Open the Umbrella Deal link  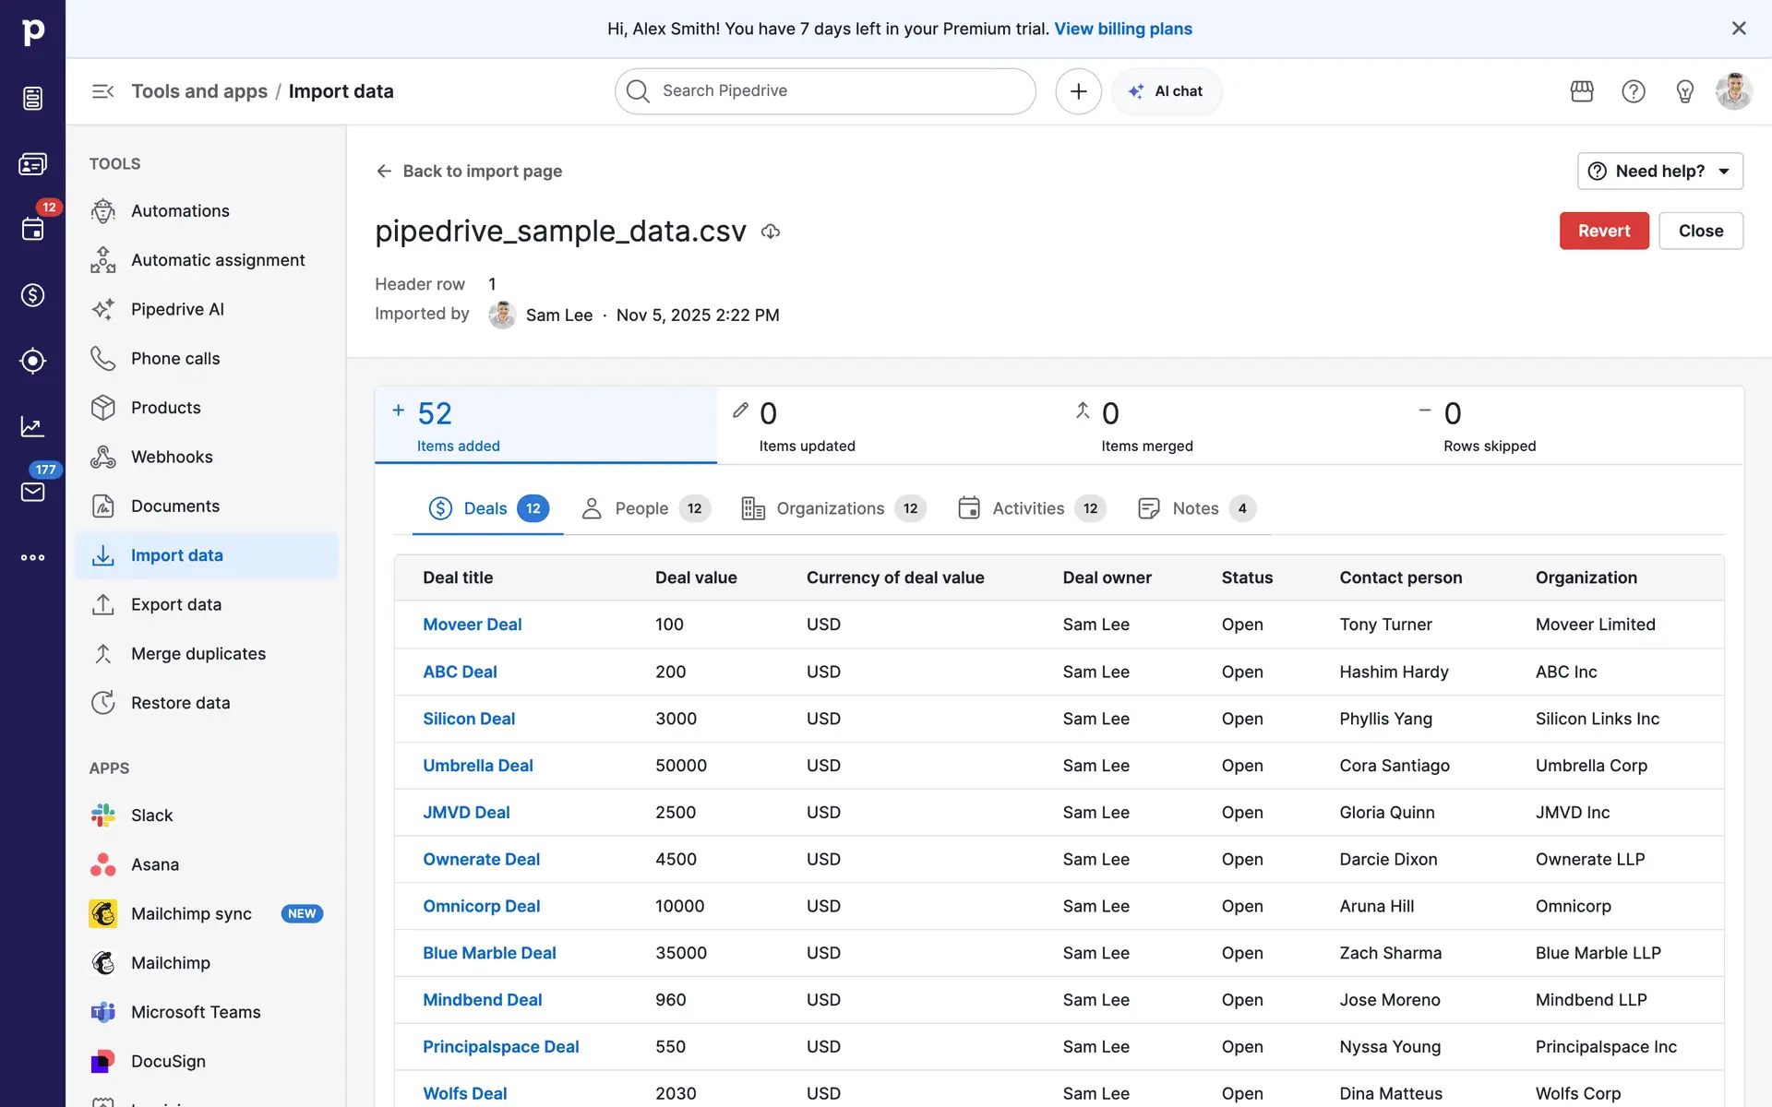[477, 766]
